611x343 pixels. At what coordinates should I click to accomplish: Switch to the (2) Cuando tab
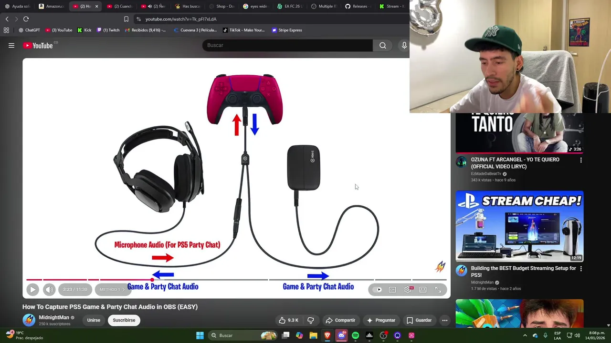click(119, 6)
